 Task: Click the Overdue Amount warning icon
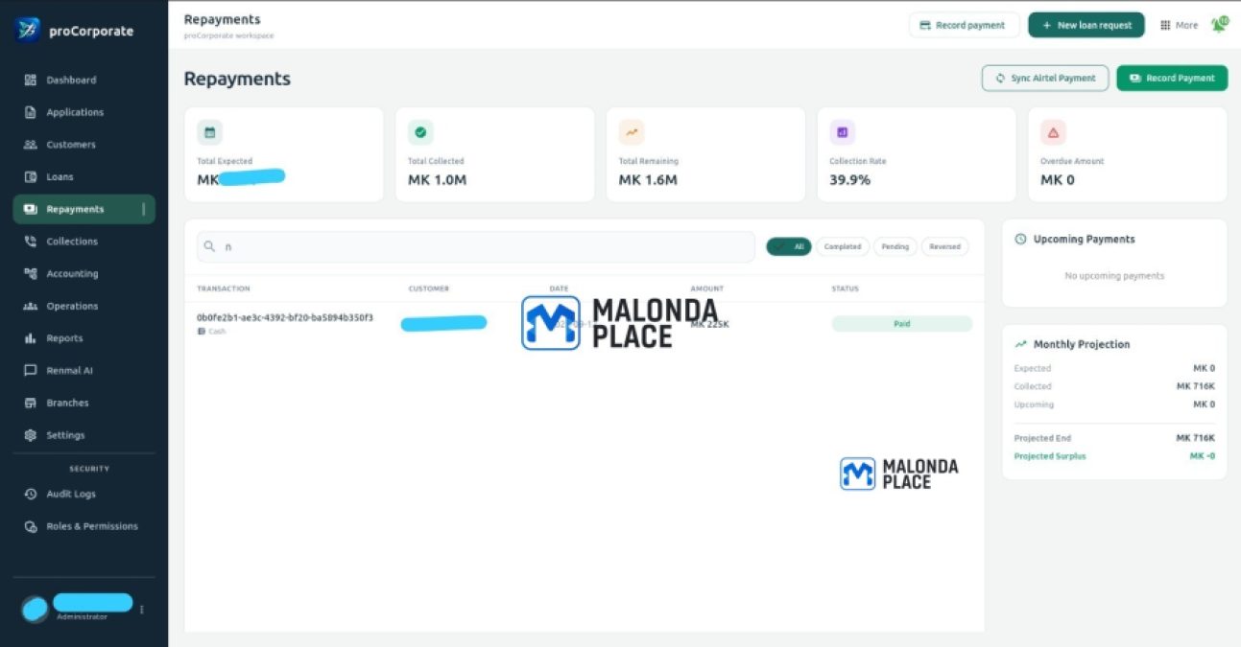pos(1053,132)
